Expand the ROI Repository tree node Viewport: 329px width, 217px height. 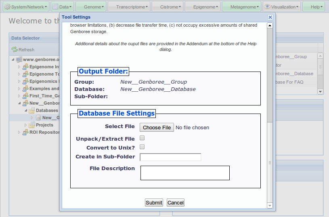(19, 132)
